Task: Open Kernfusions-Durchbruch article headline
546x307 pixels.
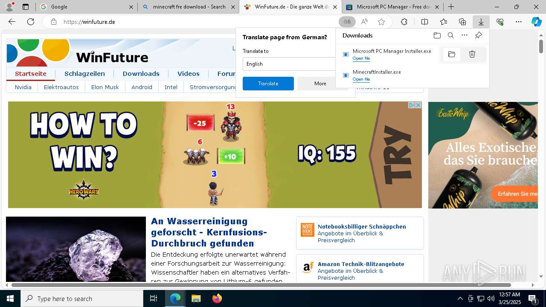Action: coord(209,232)
